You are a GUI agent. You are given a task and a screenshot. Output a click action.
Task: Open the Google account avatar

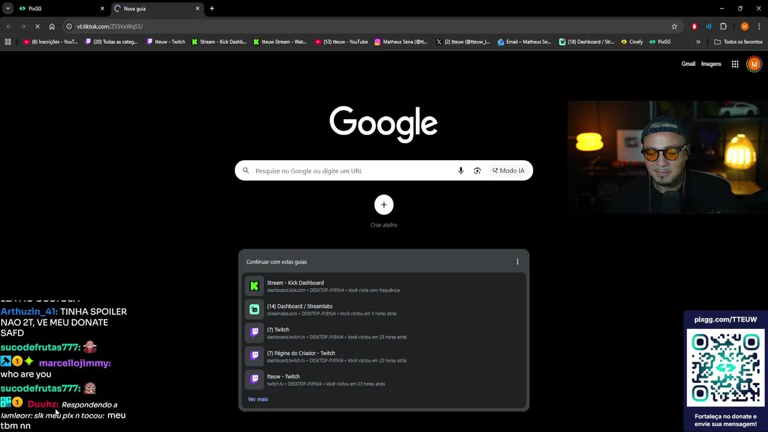pyautogui.click(x=754, y=64)
